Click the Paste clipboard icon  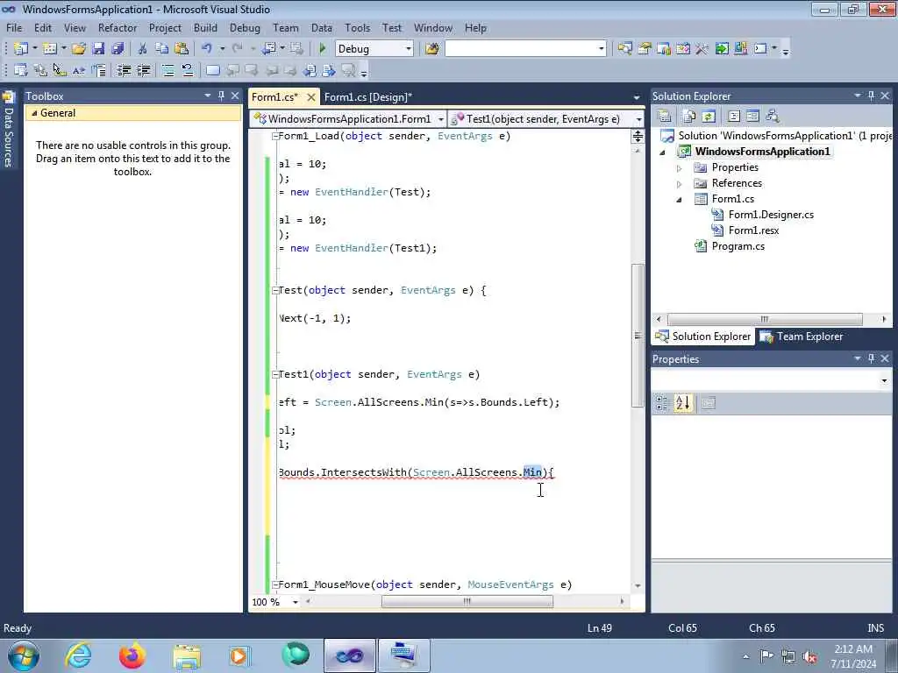tap(182, 49)
